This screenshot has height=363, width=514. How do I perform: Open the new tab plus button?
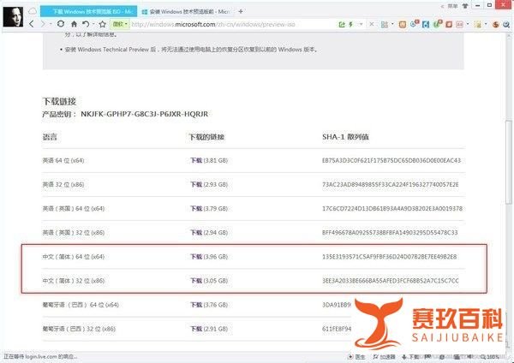[241, 11]
